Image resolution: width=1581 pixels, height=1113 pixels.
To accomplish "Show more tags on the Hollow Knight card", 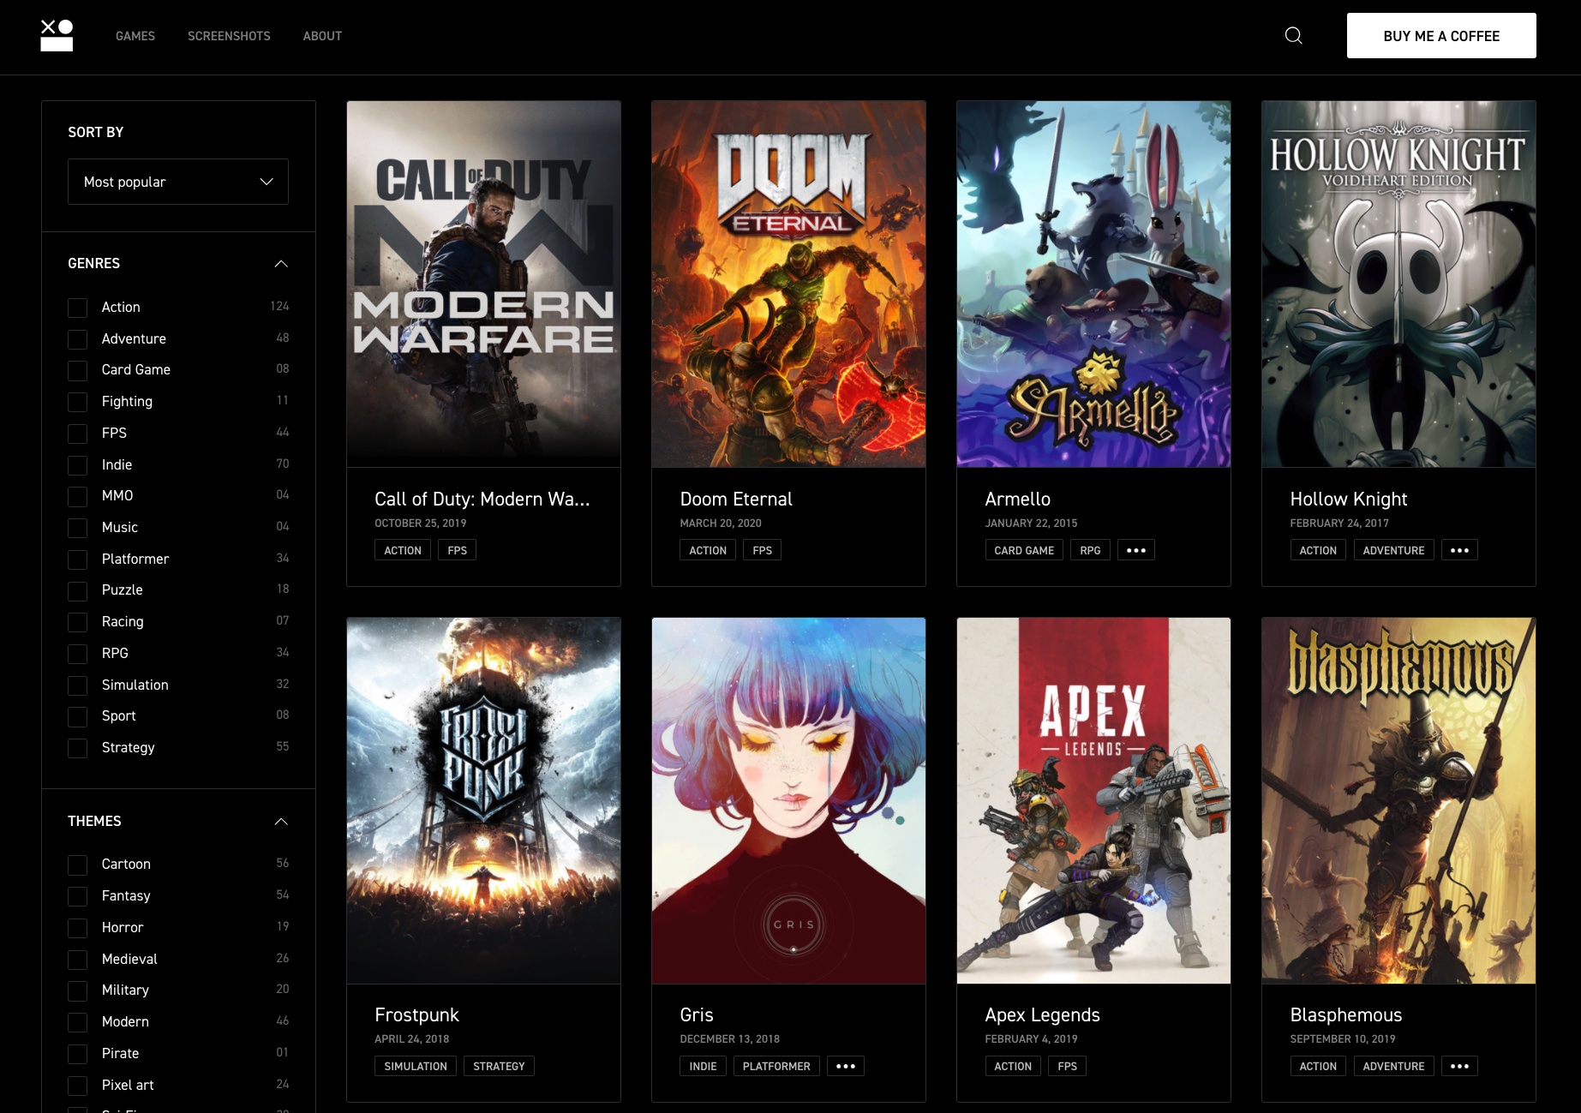I will 1459,550.
